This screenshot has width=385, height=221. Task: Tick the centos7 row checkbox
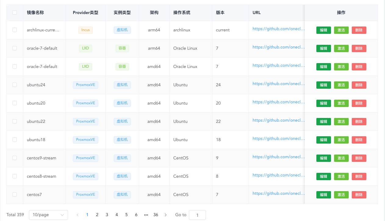click(15, 194)
